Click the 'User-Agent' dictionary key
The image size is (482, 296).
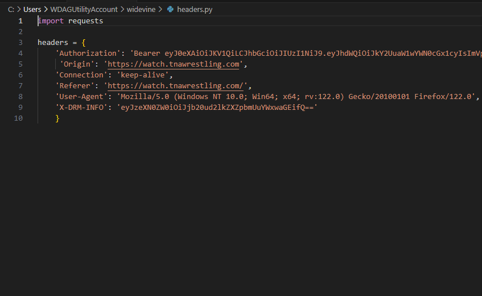(81, 97)
